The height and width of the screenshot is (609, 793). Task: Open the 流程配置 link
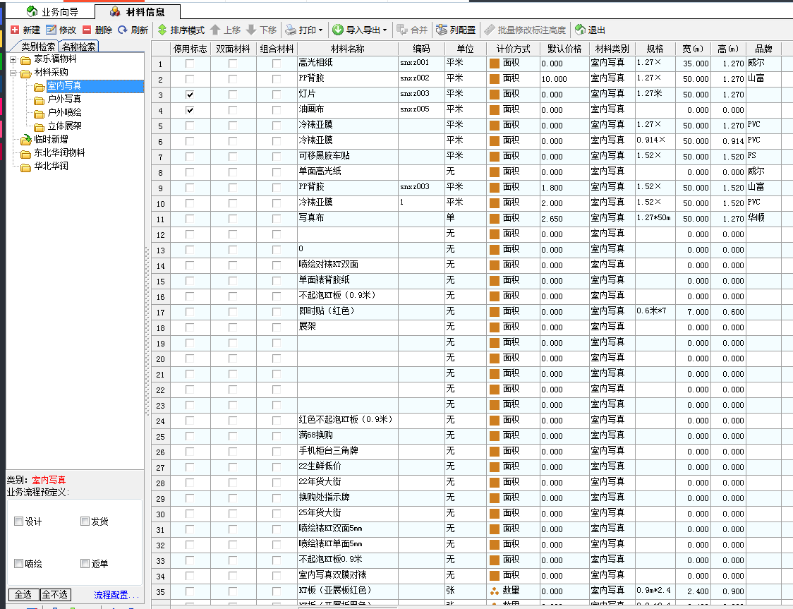click(x=119, y=594)
